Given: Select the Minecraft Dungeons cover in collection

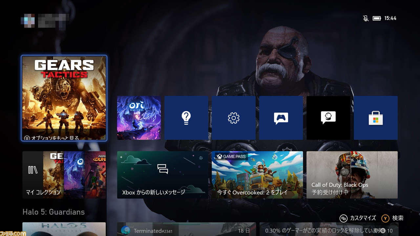Looking at the screenshot, I should 95,175.
